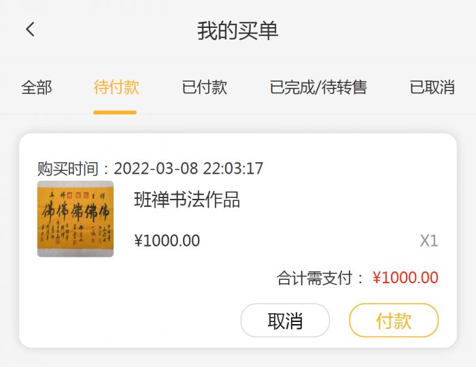The width and height of the screenshot is (476, 367).
Task: Click the timestamp 2022-03-08 22:03:17
Action: click(x=188, y=168)
